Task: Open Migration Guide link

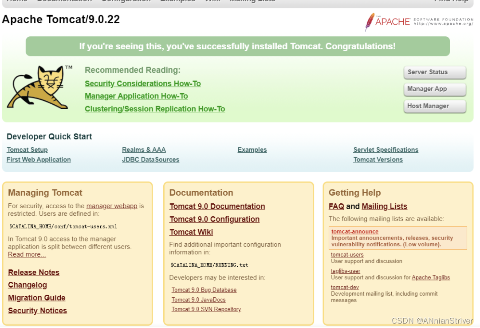Action: (x=37, y=298)
